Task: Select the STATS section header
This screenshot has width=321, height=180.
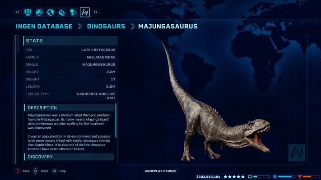Action: (x=70, y=41)
